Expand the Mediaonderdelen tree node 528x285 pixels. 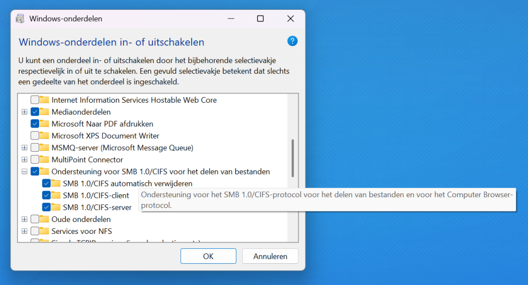pos(24,112)
